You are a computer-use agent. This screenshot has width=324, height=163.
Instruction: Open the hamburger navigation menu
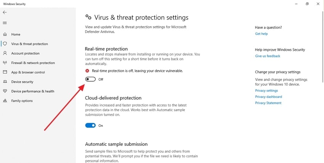click(x=5, y=23)
